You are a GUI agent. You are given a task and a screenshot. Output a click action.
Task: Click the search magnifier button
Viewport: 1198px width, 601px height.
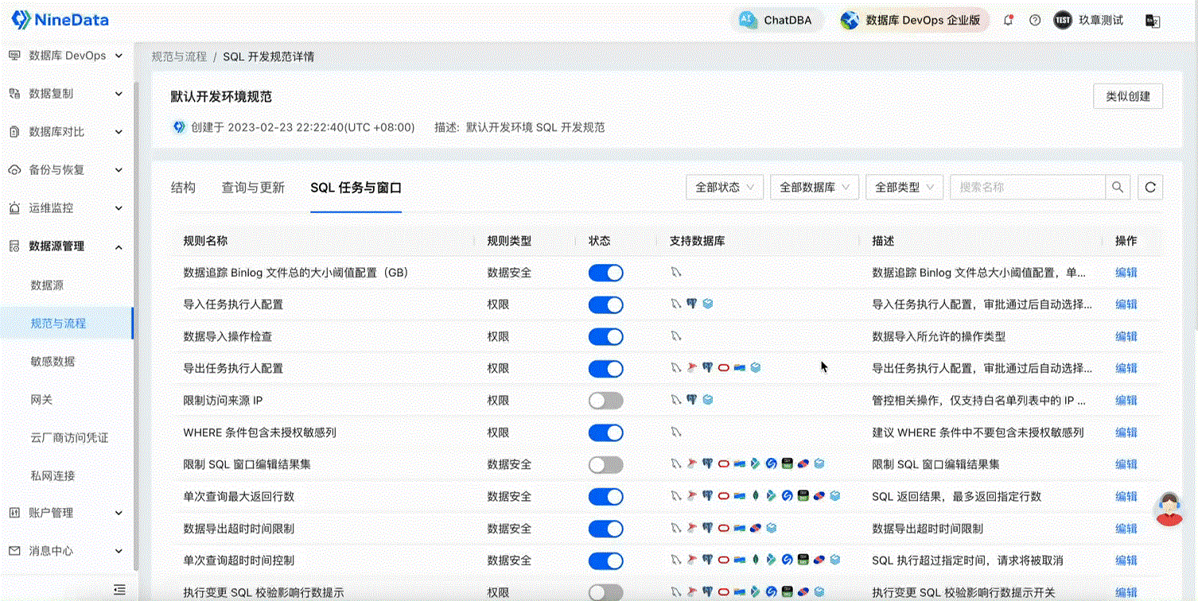coord(1118,188)
